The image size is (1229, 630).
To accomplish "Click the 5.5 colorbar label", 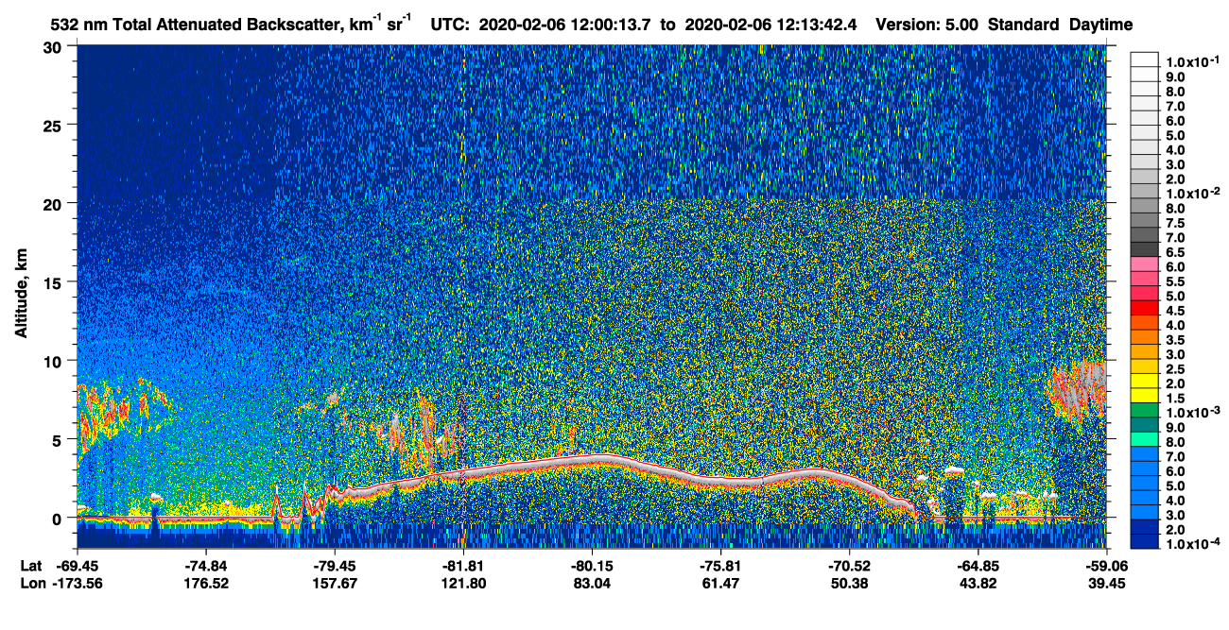I will click(1174, 281).
